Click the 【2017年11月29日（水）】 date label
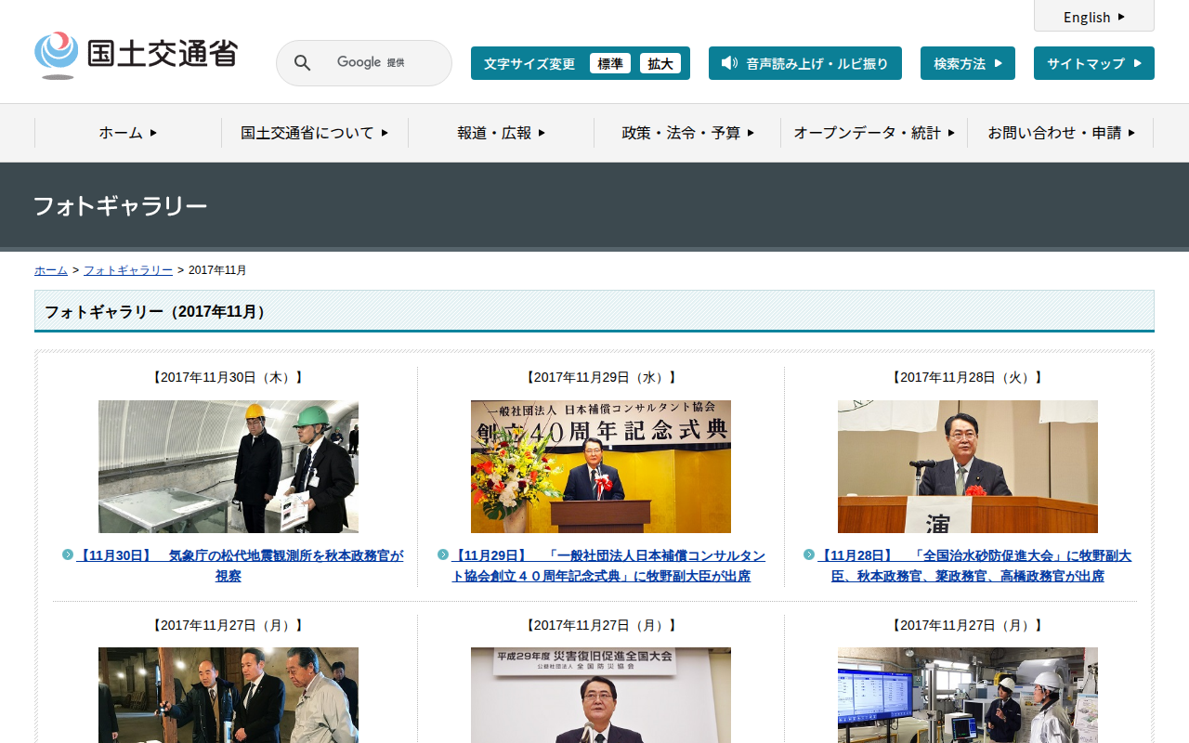 (601, 377)
